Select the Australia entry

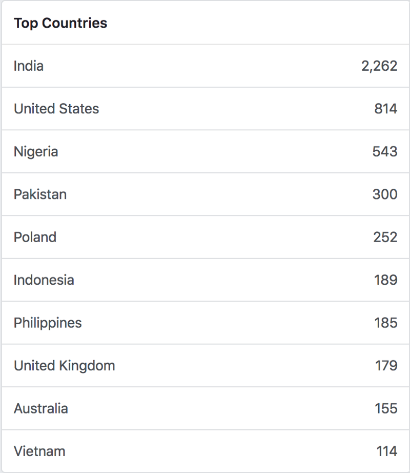(x=40, y=409)
